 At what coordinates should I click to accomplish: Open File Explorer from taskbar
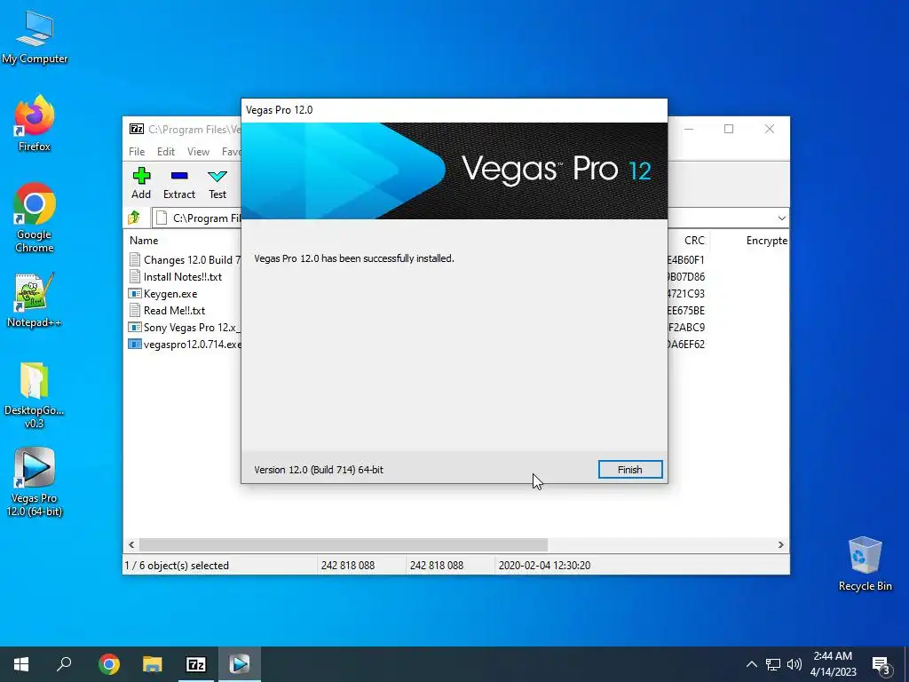pos(152,664)
